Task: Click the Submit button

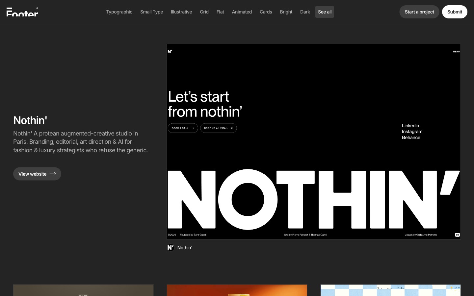Action: click(x=455, y=12)
